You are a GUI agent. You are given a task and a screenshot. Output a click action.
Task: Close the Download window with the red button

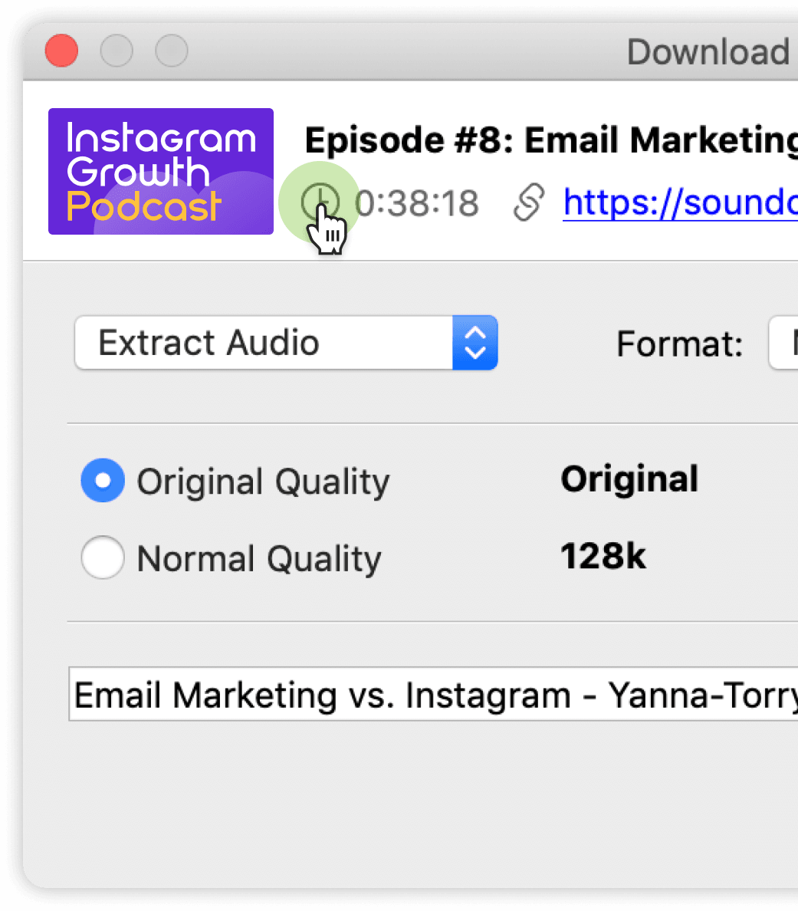click(61, 51)
